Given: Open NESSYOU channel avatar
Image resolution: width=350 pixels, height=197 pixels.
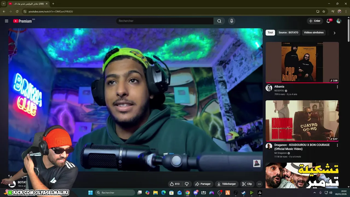Looking at the screenshot, I should tap(269, 88).
